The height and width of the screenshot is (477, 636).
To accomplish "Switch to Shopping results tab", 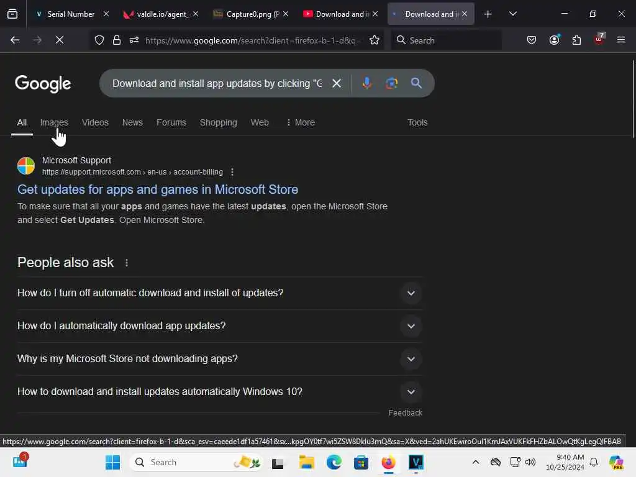I will pyautogui.click(x=218, y=122).
